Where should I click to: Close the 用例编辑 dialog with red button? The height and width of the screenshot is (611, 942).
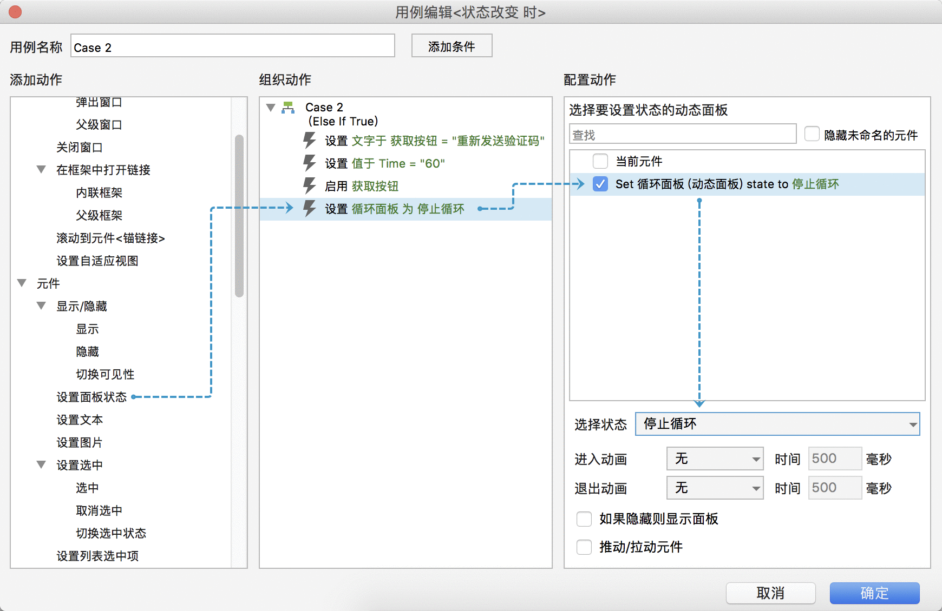tap(15, 12)
